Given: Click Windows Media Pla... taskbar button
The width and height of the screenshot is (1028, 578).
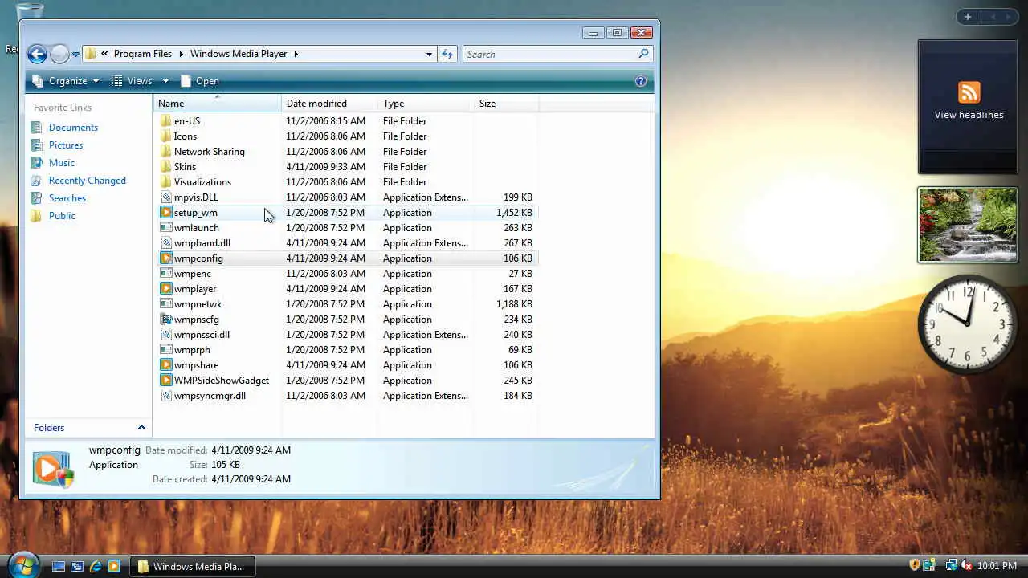Looking at the screenshot, I should click(192, 566).
